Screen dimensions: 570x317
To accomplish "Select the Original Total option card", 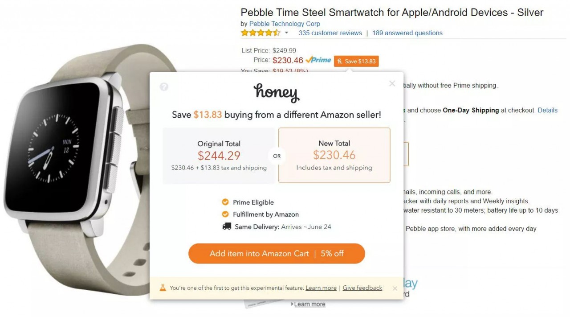I will coord(219,156).
